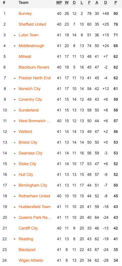Go to the Wigan Athletic team page
122x266 pixels.
31,260
